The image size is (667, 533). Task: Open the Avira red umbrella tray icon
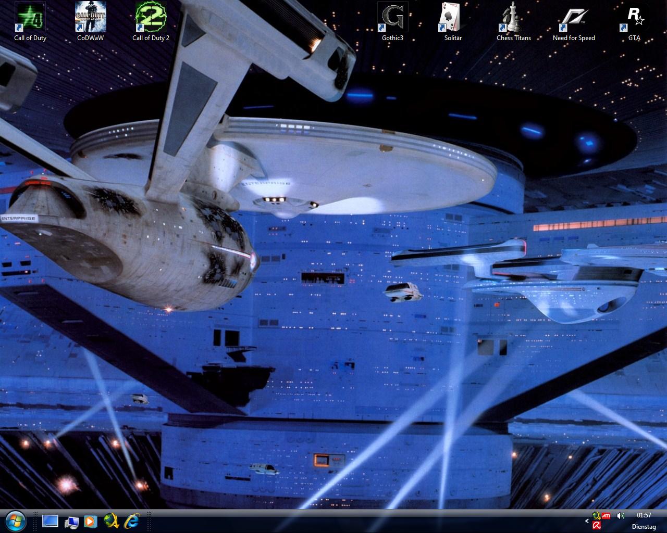tap(597, 526)
